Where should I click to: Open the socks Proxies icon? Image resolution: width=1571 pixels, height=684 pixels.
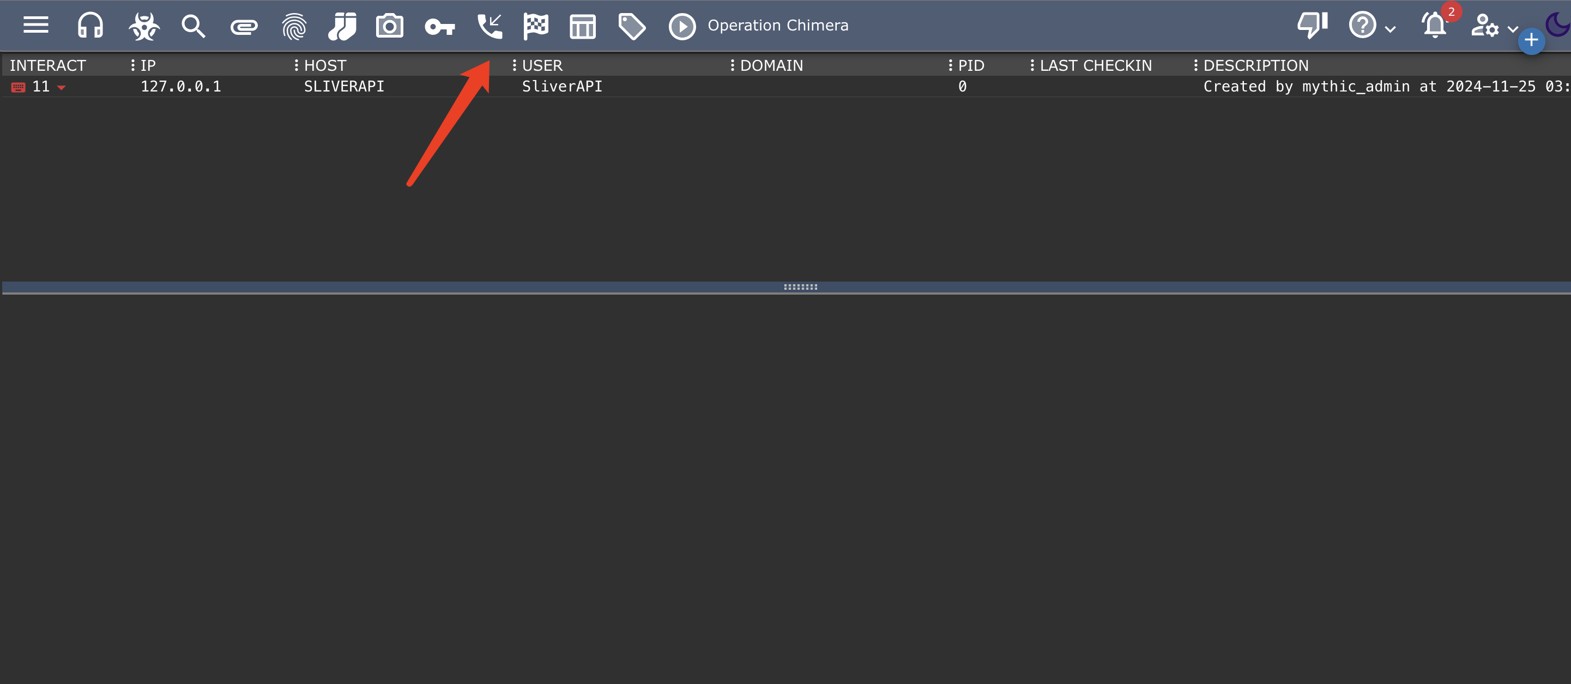pos(342,26)
